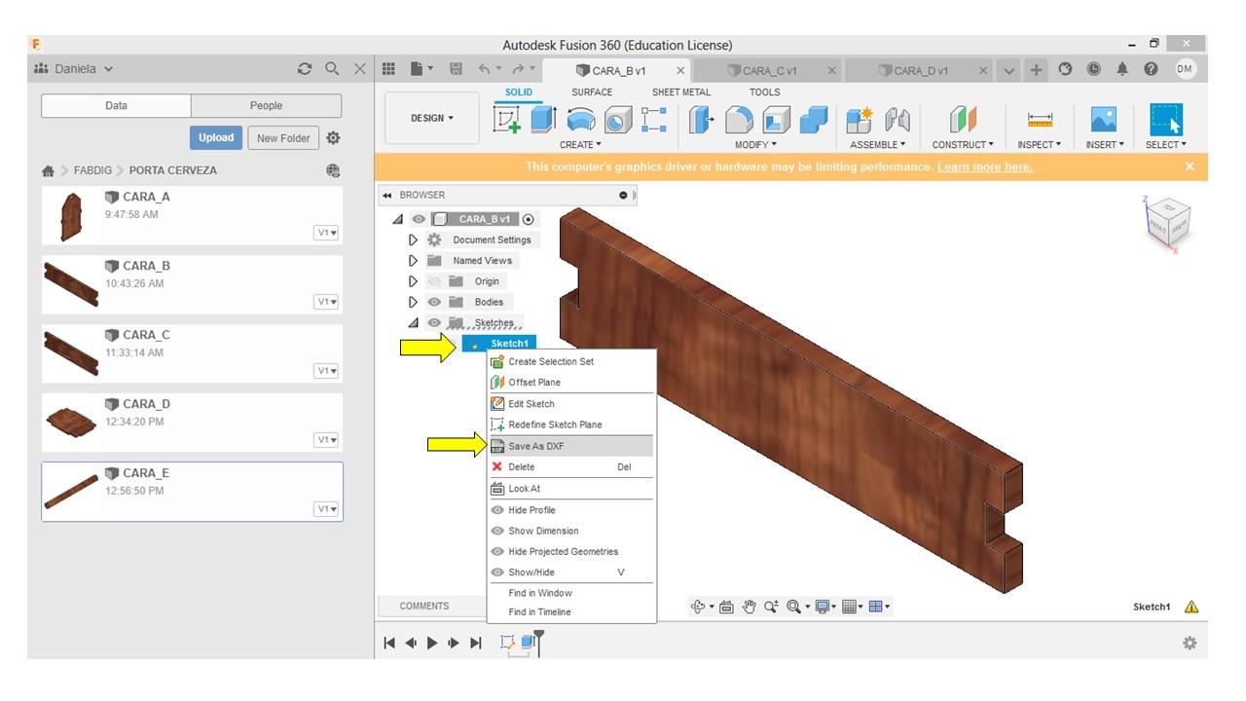Screen dimensions: 1246x701
Task: Toggle Sketches folder visibility eye
Action: [x=434, y=323]
